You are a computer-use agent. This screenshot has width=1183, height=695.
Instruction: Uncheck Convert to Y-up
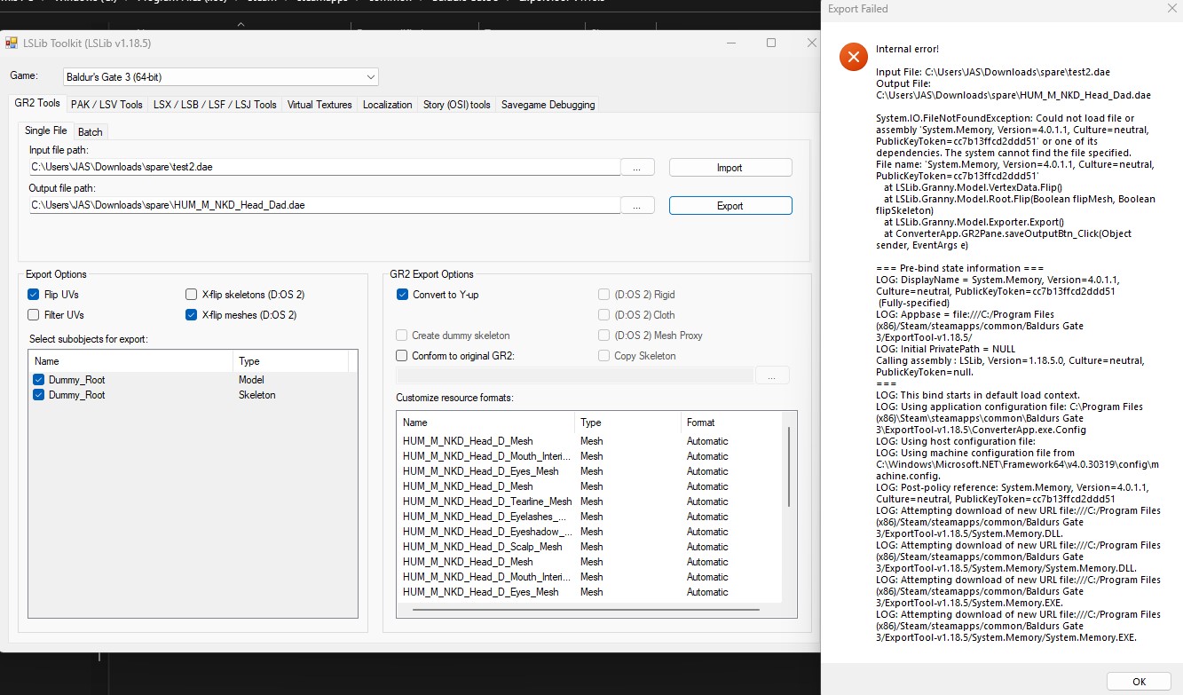pyautogui.click(x=402, y=294)
